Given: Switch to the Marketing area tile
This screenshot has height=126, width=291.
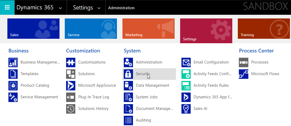Looking at the screenshot, I should [x=149, y=29].
